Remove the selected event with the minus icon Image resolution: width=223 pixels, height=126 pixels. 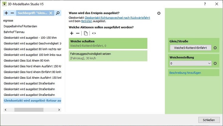pyautogui.click(x=12, y=13)
